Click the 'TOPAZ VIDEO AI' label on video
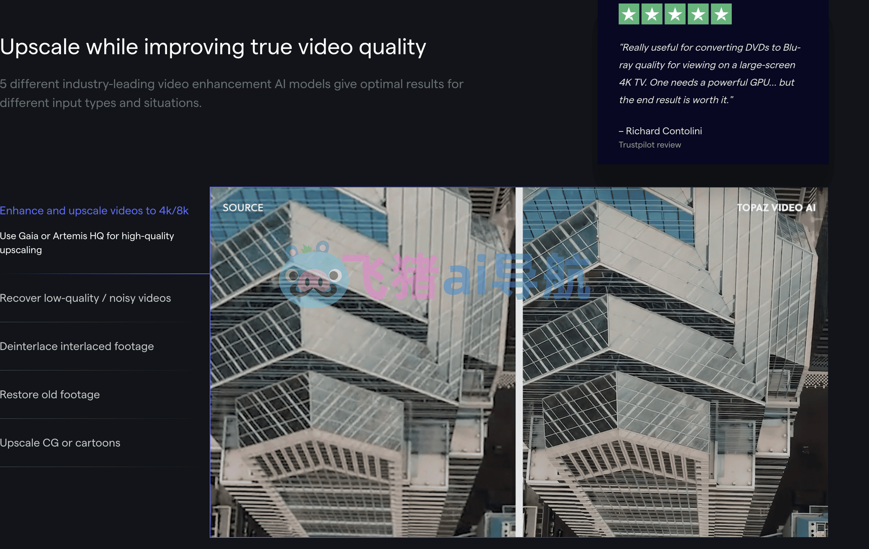The width and height of the screenshot is (869, 549). pyautogui.click(x=776, y=208)
